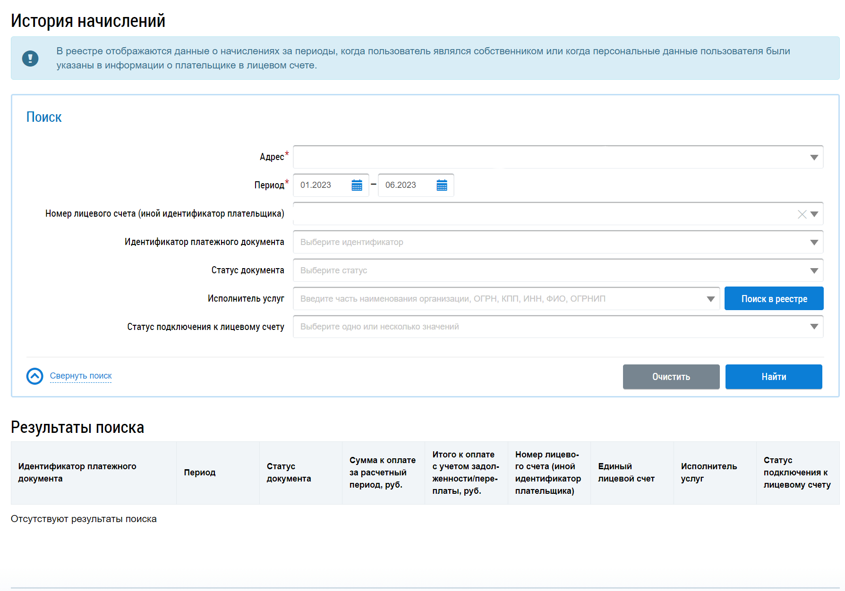Expand the Исполнитель услуг dropdown arrow
845x591 pixels.
click(x=710, y=299)
